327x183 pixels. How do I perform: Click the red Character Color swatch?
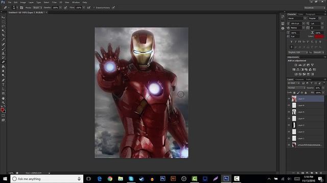pyautogui.click(x=319, y=37)
